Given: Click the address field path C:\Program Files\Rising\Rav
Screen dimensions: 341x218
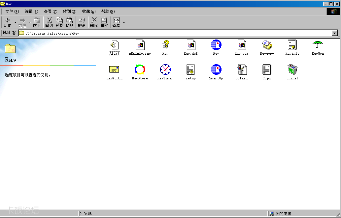Looking at the screenshot, I should click(52, 33).
